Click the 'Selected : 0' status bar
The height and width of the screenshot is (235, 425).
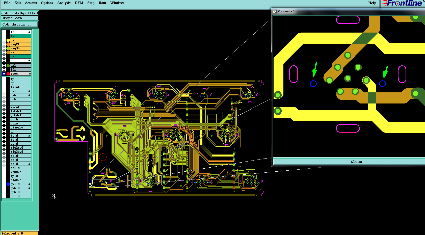coord(20,233)
